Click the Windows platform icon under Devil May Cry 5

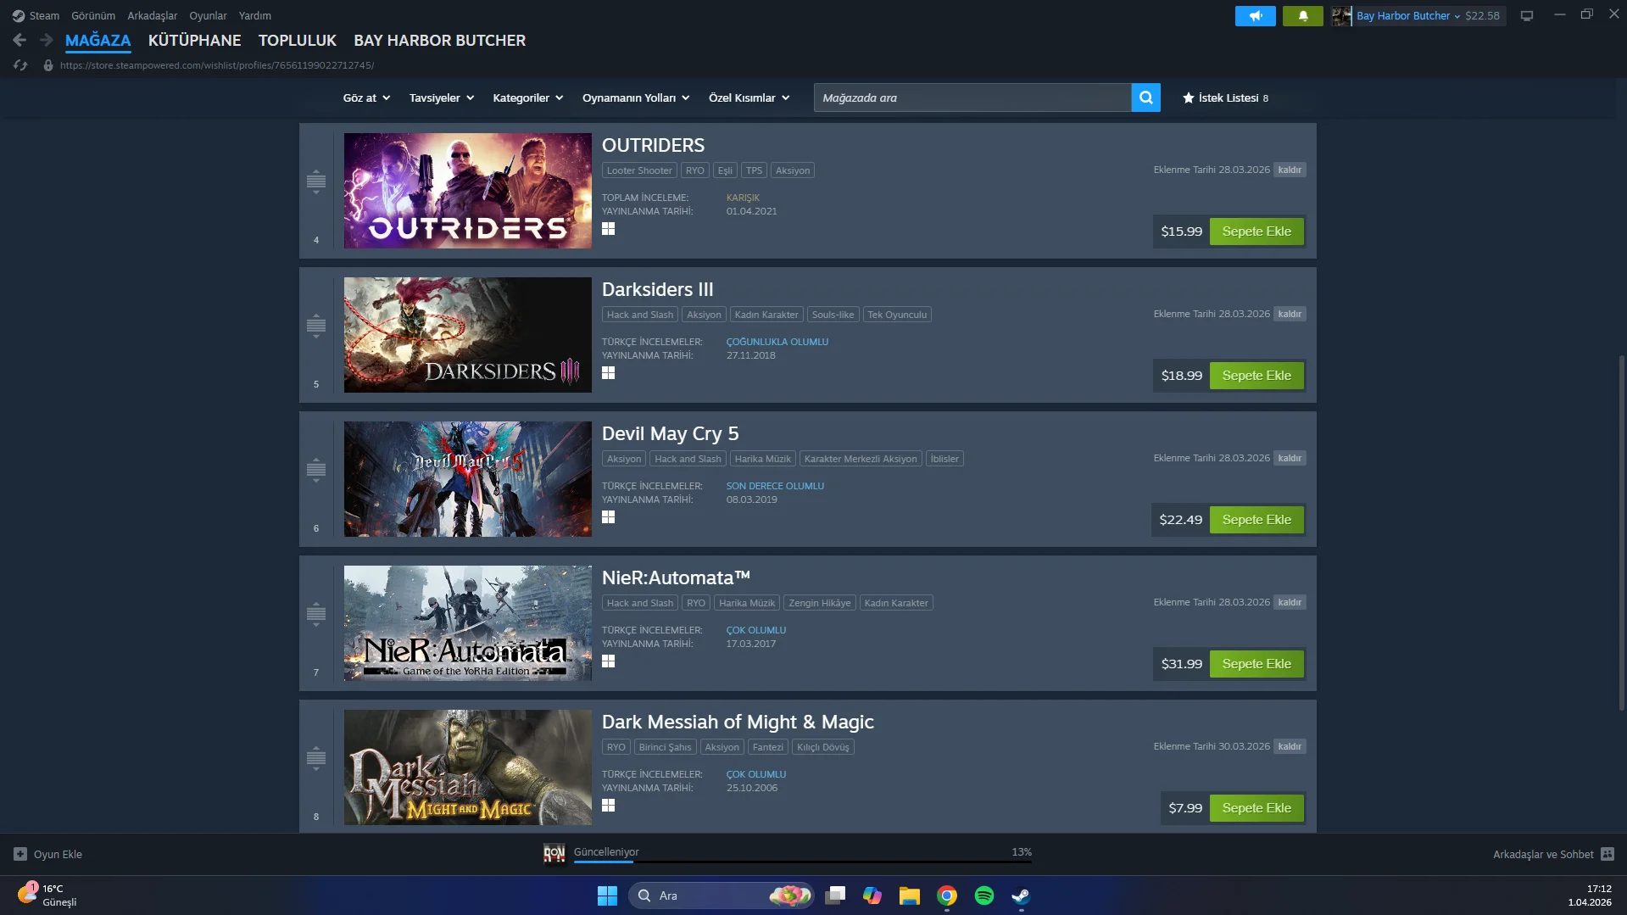(x=608, y=517)
